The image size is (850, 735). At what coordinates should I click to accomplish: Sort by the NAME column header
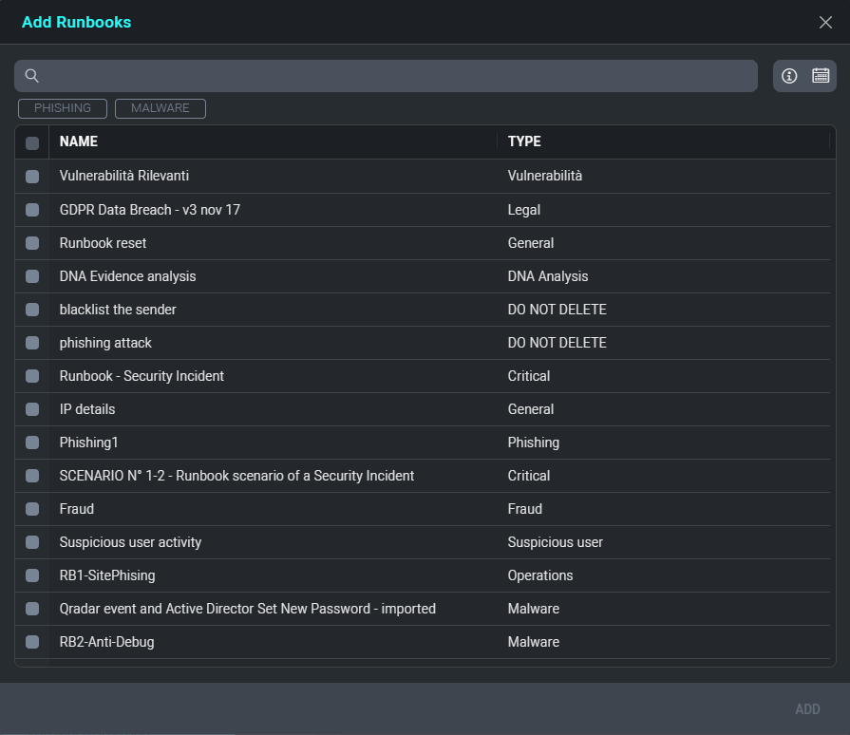(79, 141)
